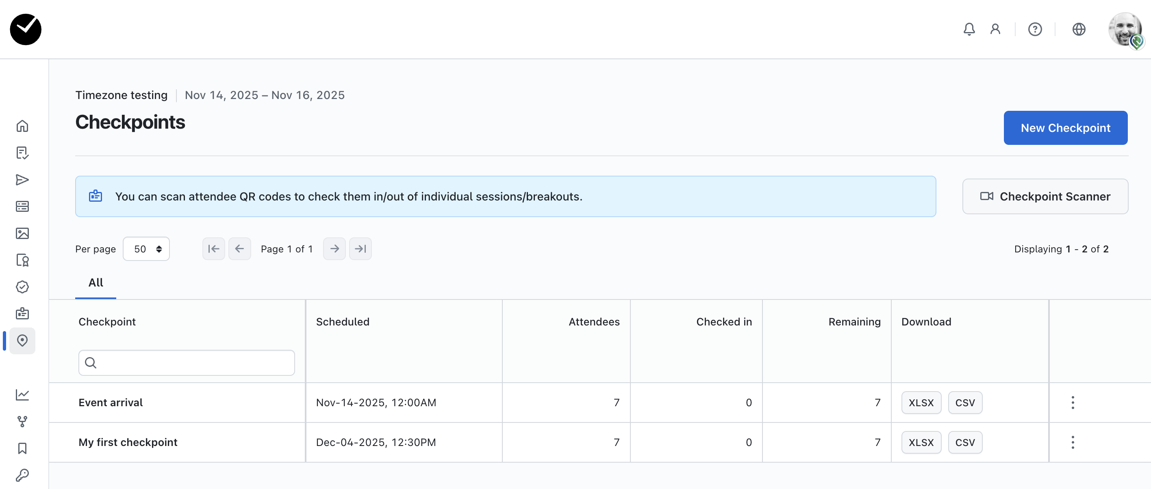Click the Checkpoint search input field
1151x489 pixels.
click(192, 363)
